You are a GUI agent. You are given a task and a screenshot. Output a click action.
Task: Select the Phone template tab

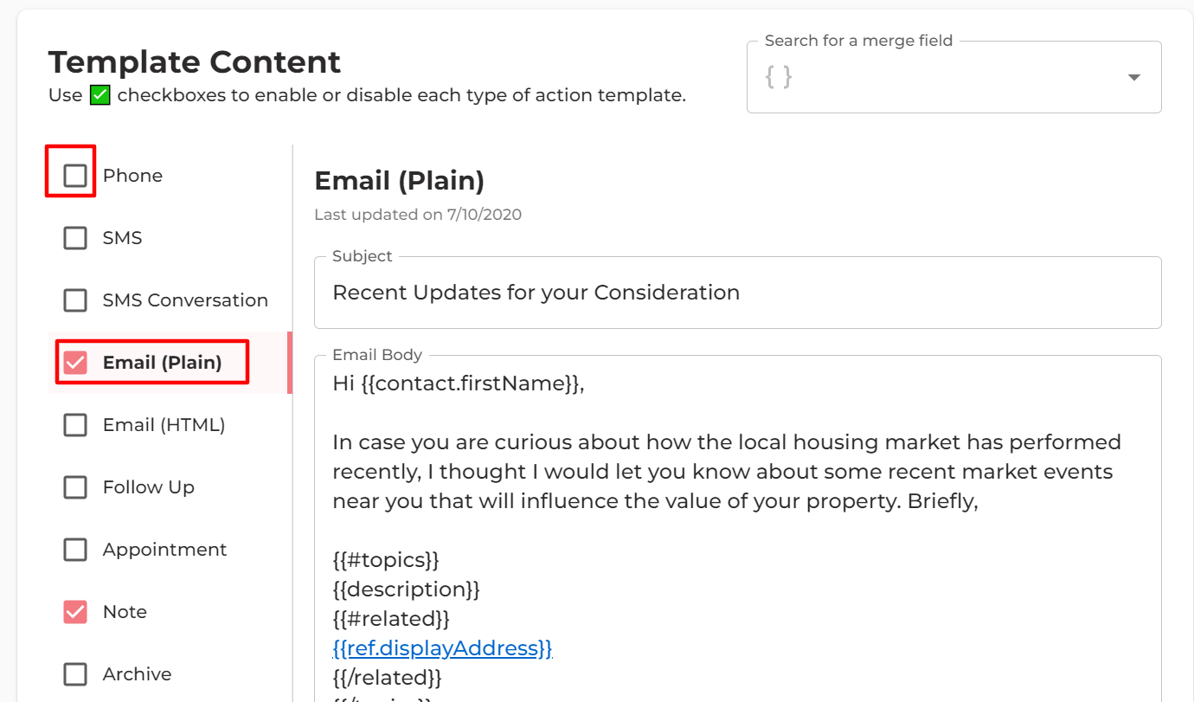click(132, 176)
